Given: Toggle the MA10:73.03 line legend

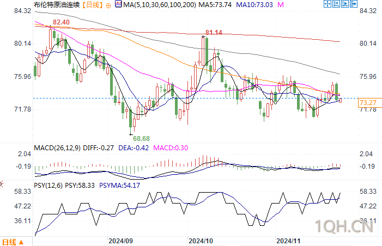Looking at the screenshot, I should click(x=254, y=4).
